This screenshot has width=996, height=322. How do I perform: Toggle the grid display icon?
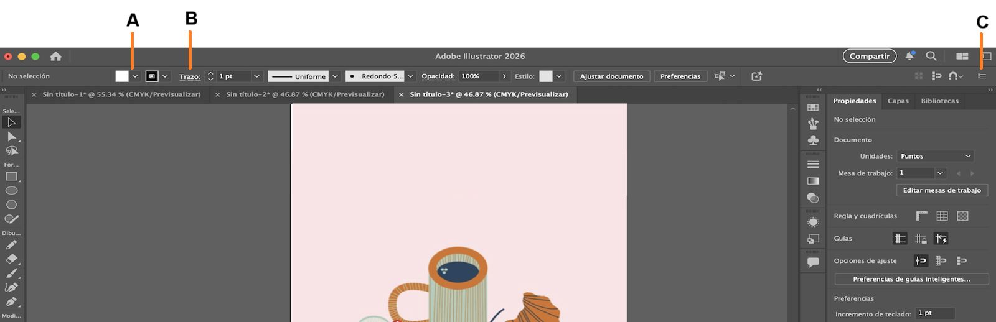coord(942,216)
